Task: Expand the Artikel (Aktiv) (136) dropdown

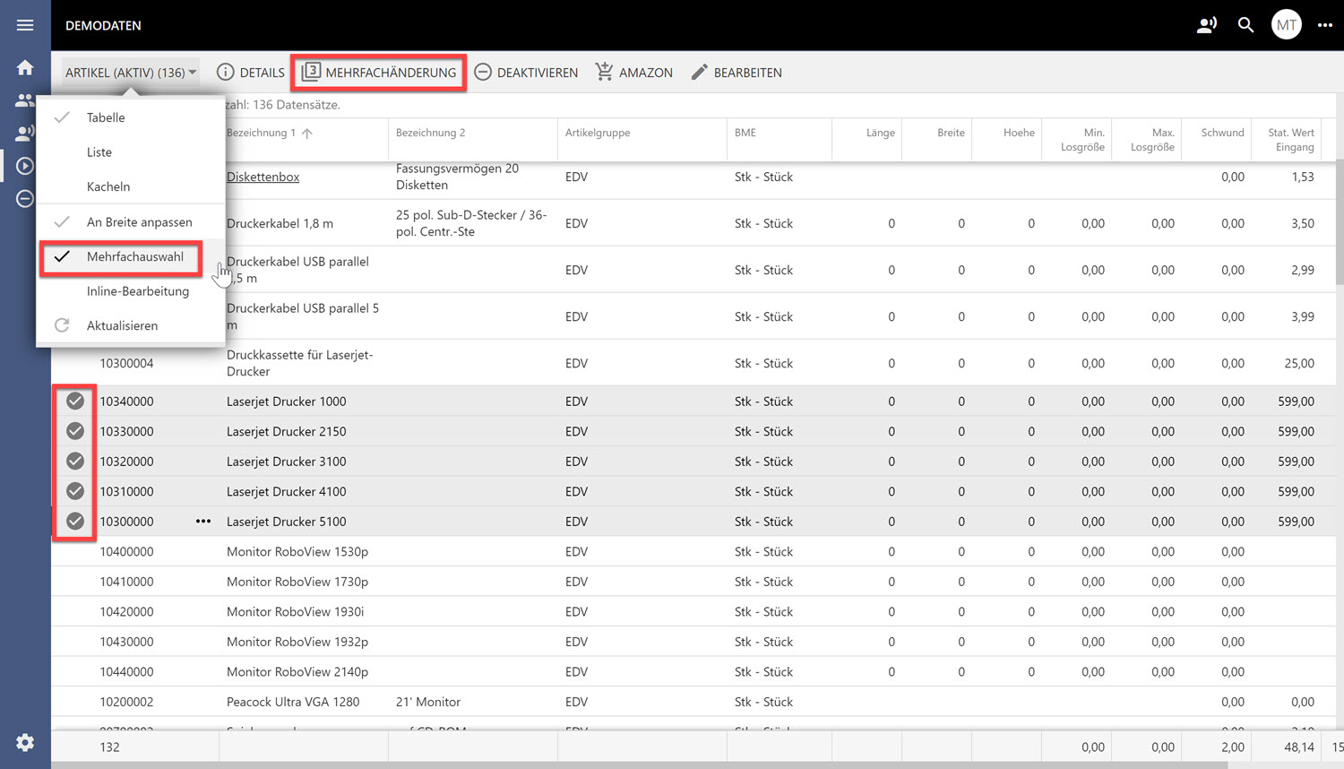Action: click(x=131, y=73)
